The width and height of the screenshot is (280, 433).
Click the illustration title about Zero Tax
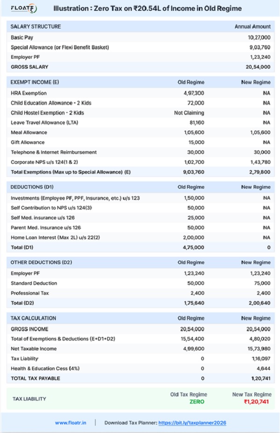point(147,8)
